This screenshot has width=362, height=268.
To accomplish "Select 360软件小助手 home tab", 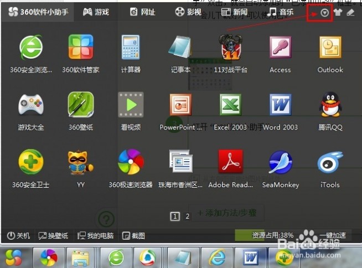I will click(x=38, y=12).
